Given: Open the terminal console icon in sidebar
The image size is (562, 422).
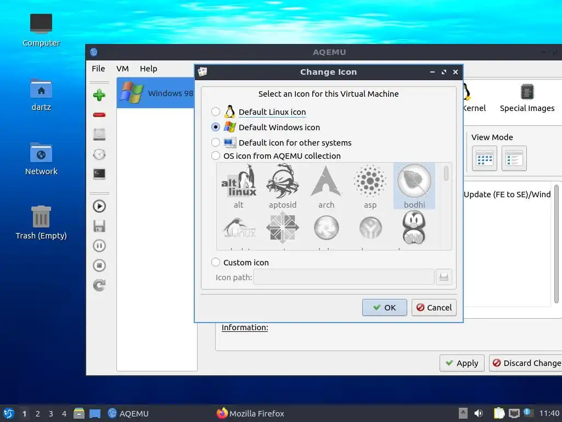Looking at the screenshot, I should tap(99, 174).
